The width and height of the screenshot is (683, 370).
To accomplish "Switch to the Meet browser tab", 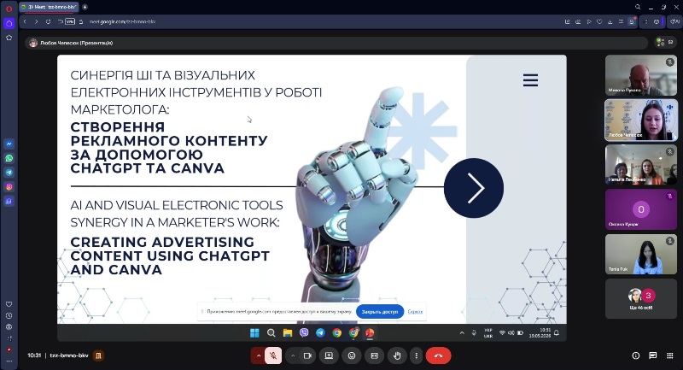I will (x=49, y=7).
